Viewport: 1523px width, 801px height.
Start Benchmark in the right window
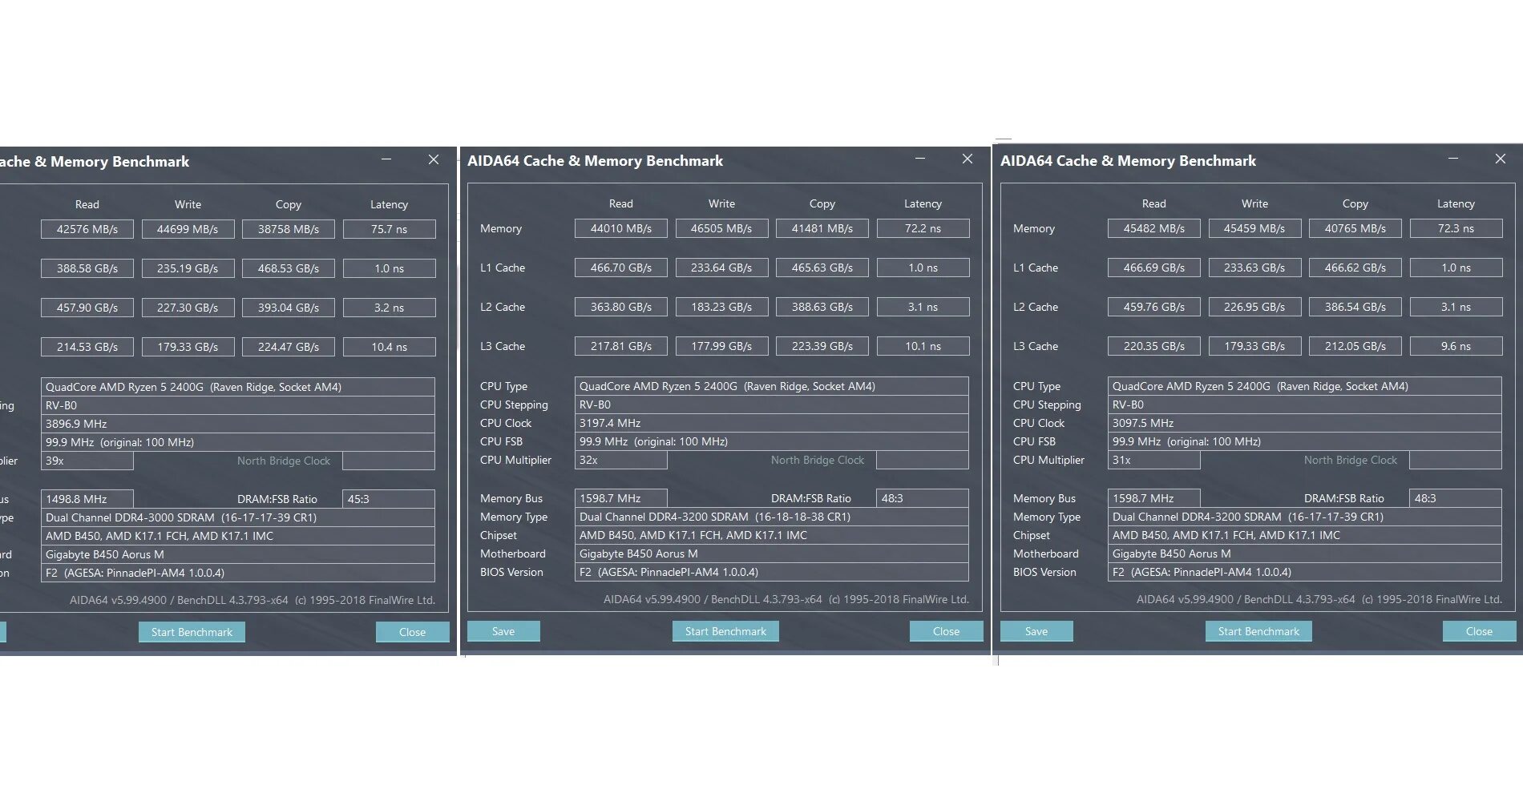1258,631
